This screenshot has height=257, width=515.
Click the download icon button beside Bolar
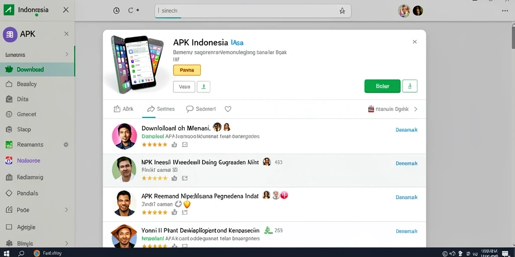pyautogui.click(x=410, y=86)
